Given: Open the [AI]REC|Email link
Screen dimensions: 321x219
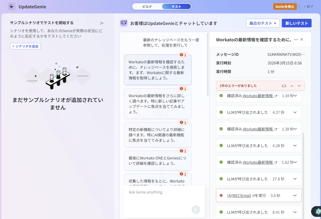Looking at the screenshot, I should (239, 196).
